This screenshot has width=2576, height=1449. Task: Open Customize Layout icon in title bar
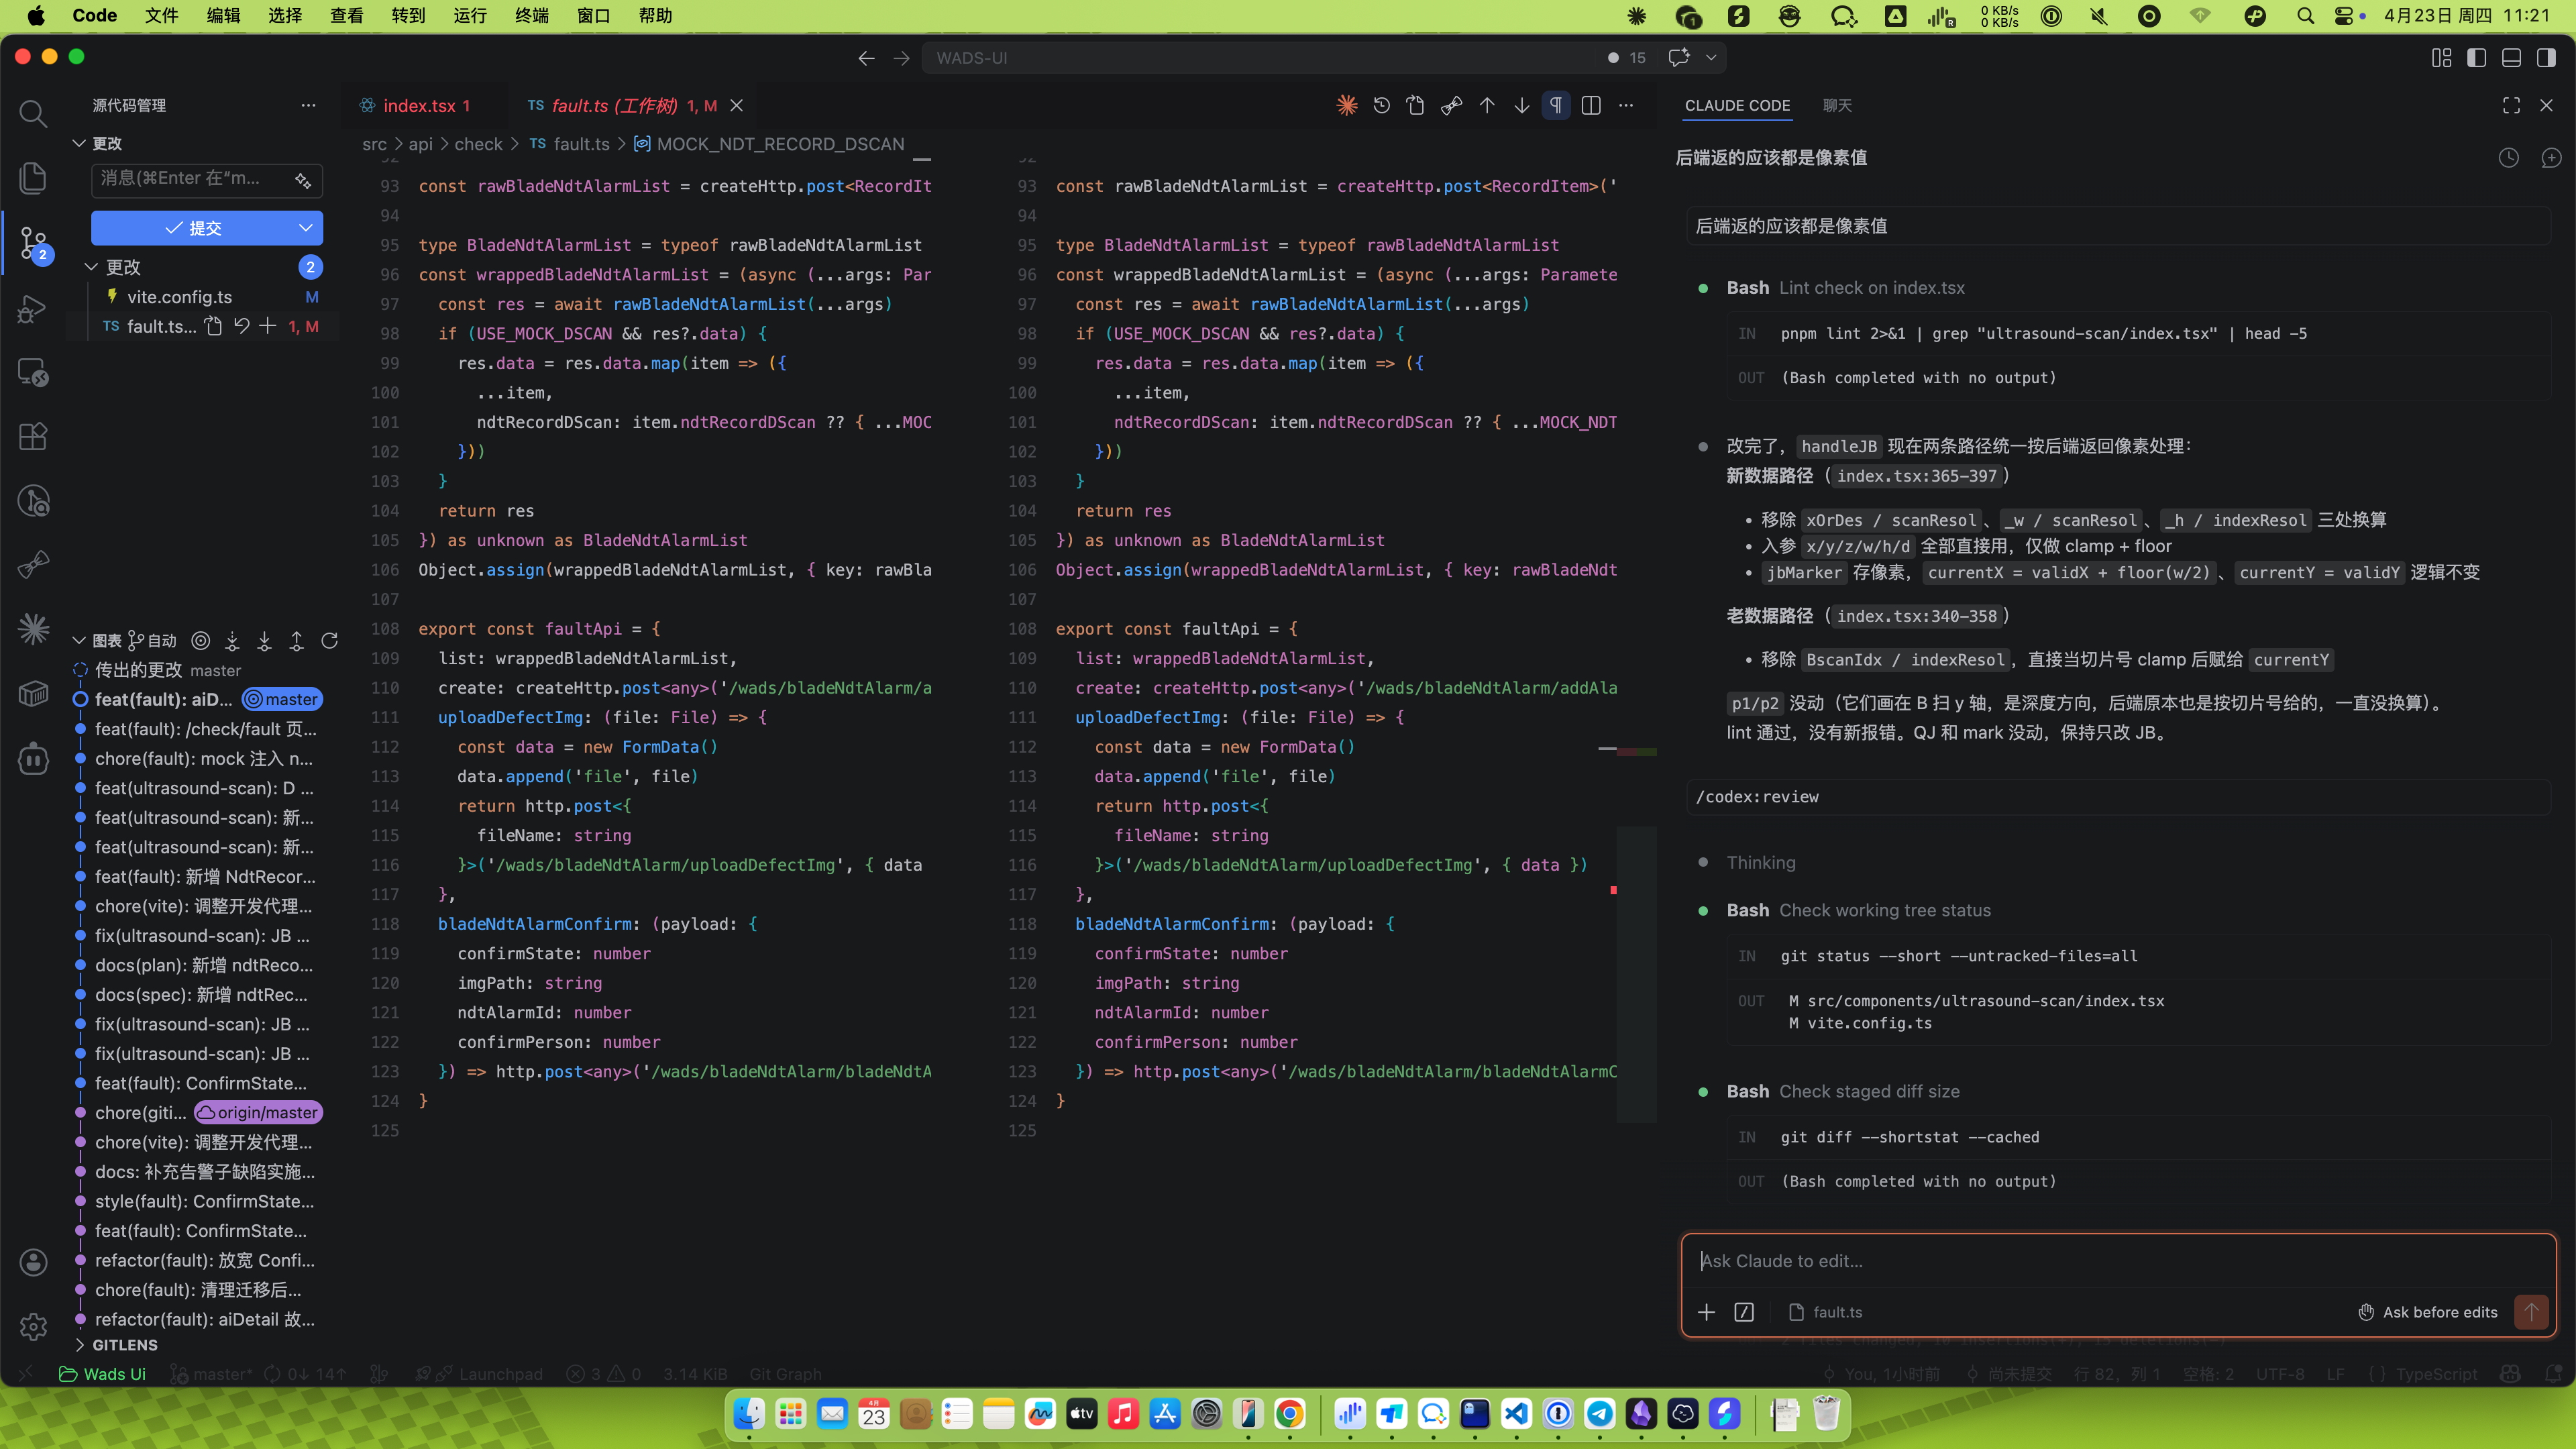[2441, 58]
